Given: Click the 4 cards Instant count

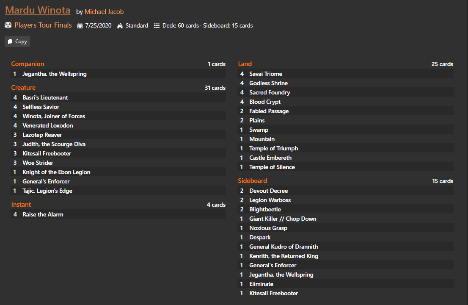Looking at the screenshot, I should pyautogui.click(x=216, y=205).
